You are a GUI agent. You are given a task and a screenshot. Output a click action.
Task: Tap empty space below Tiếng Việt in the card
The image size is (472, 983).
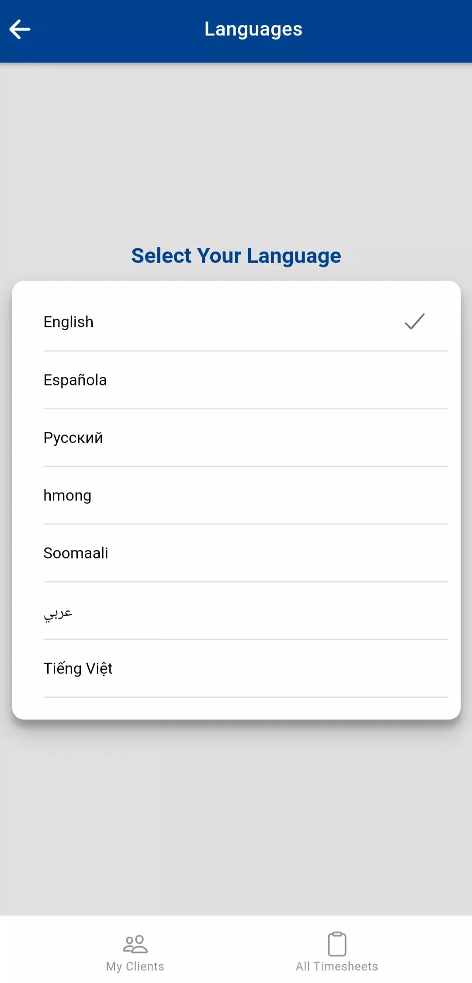click(x=236, y=709)
